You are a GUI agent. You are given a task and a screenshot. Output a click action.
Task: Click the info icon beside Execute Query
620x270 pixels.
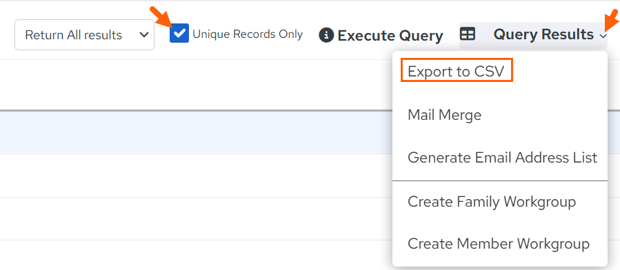(326, 35)
